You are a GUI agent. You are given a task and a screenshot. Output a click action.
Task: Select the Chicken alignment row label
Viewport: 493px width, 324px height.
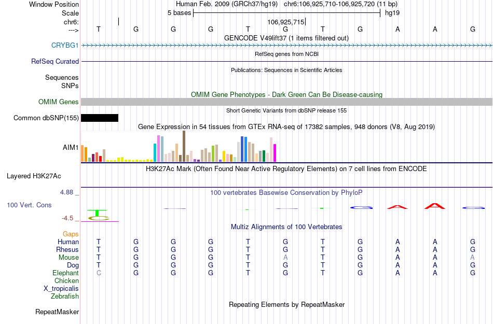66,281
